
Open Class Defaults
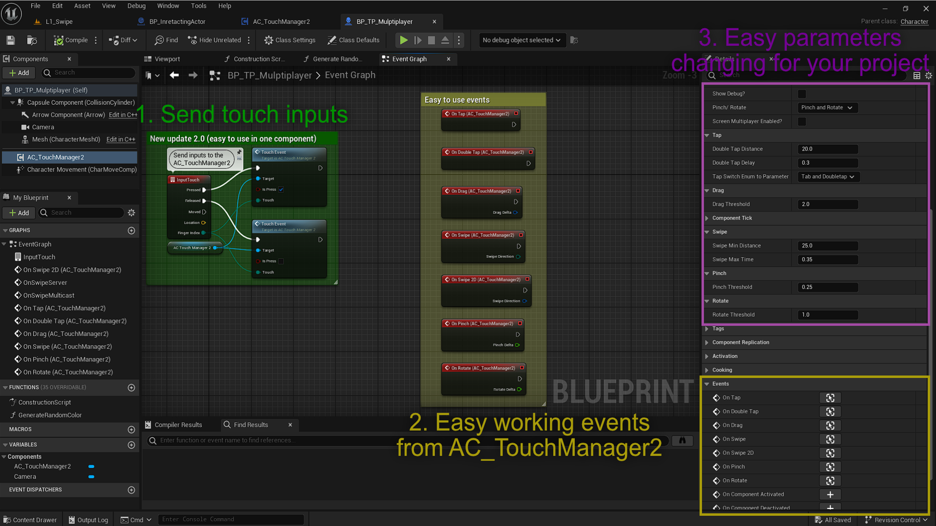coord(354,40)
